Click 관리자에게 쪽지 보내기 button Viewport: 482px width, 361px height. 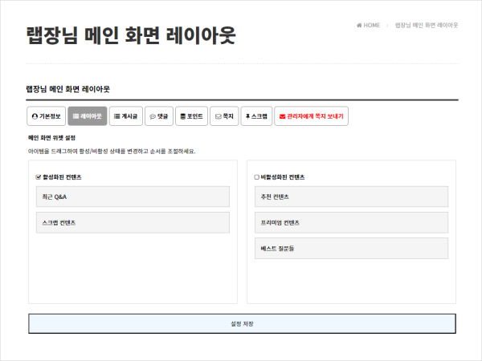(x=312, y=116)
